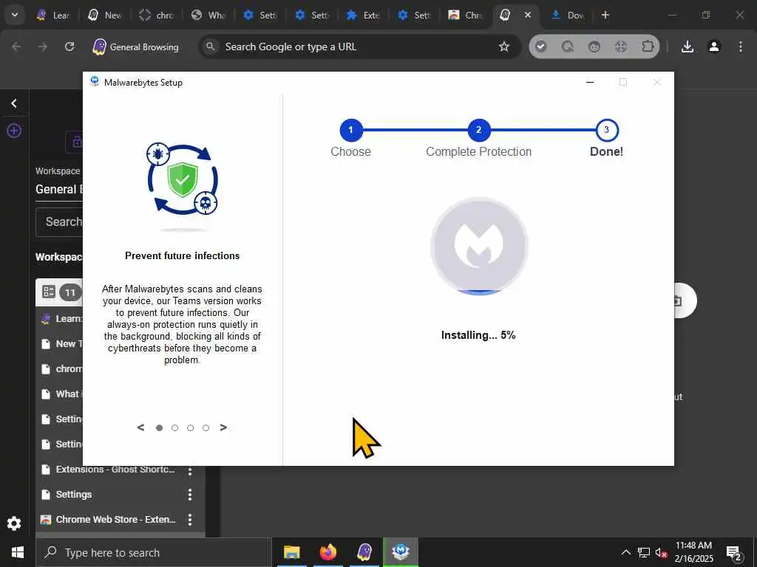The image size is (757, 567).
Task: Toggle the tab list view icon beside 11
Action: point(48,291)
